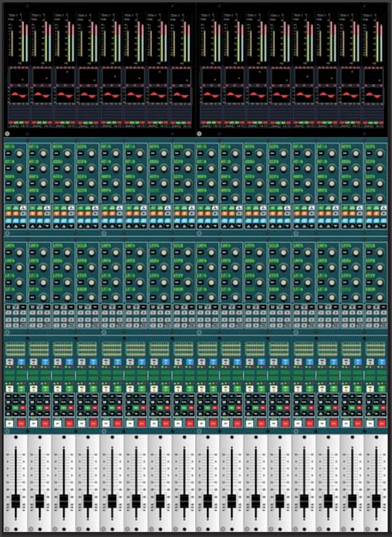Click small green key in channel 13 black keypad
The width and height of the screenshot is (392, 537).
303,407
